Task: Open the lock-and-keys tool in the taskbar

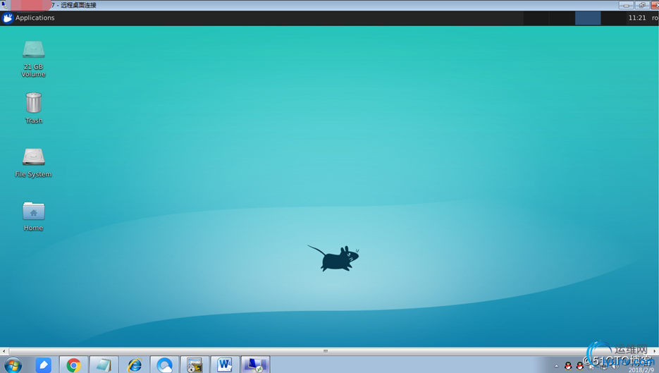Action: click(x=195, y=365)
